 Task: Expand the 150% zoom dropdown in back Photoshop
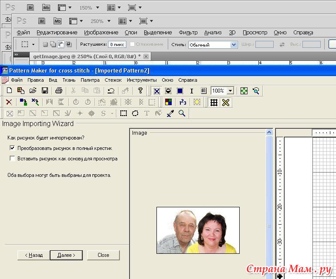[x=98, y=8]
